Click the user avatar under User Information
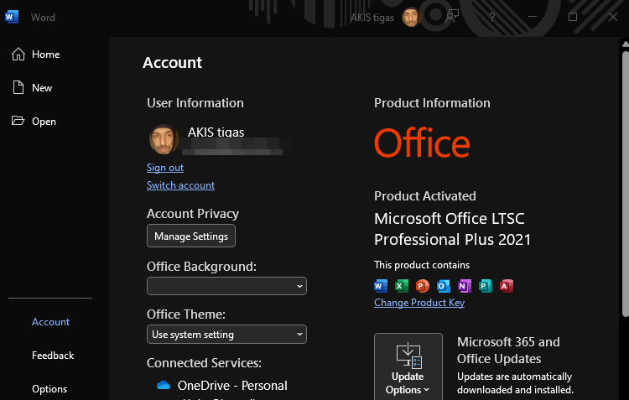Screen dimensions: 629x400 click(164, 139)
